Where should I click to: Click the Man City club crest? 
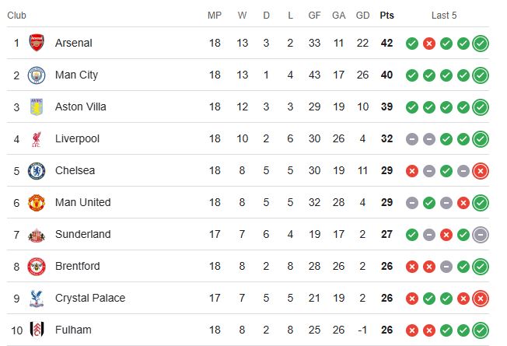coord(37,75)
